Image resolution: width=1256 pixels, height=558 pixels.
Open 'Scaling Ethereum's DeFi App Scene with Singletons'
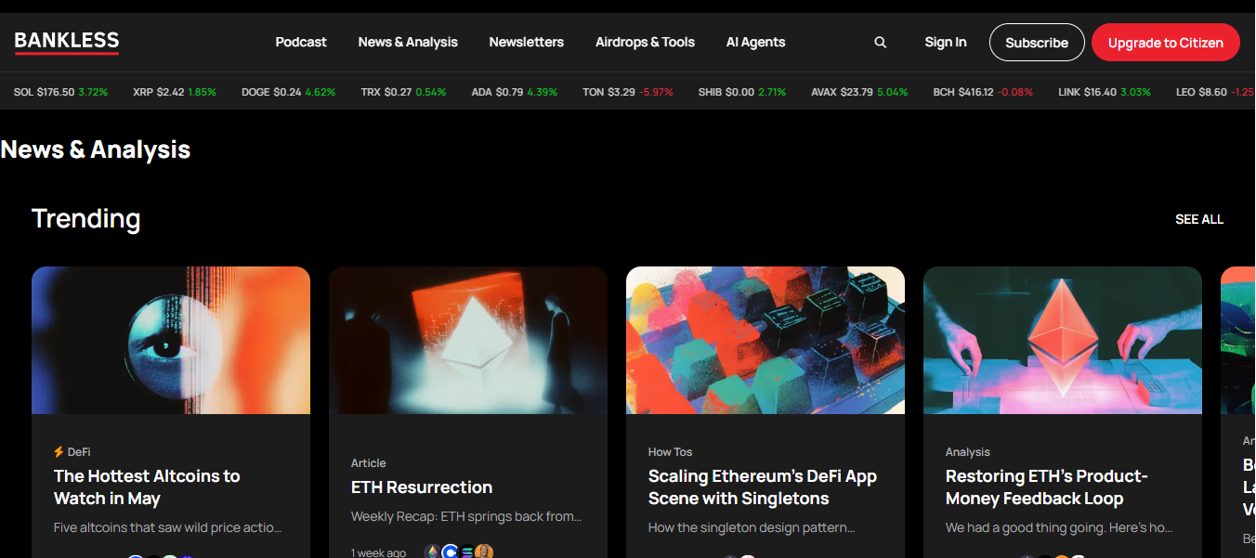(x=763, y=487)
